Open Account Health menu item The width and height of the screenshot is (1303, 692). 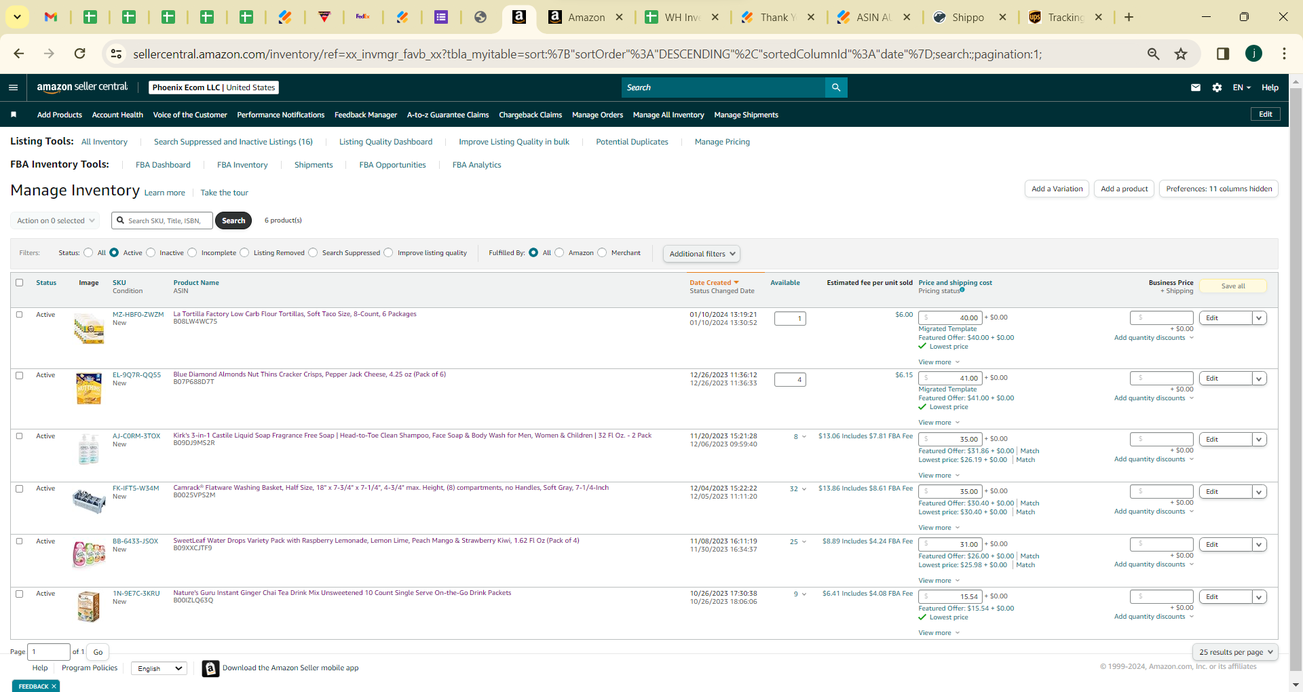point(117,115)
